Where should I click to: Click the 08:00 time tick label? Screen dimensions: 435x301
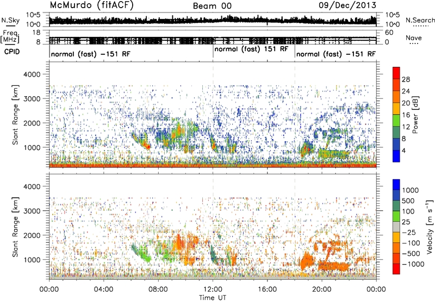(x=158, y=290)
